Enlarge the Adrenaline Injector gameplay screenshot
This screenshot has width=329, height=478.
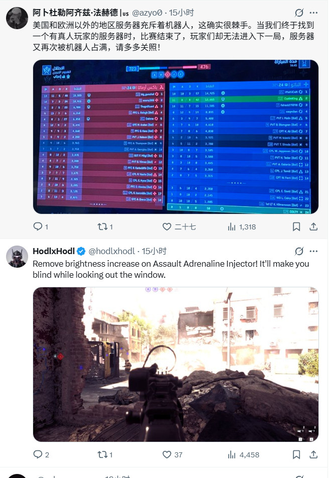(176, 364)
